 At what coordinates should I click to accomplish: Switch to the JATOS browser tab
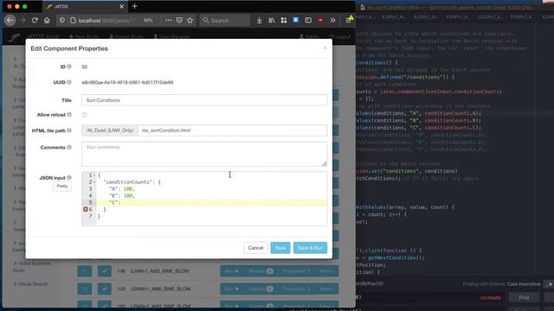(85, 6)
